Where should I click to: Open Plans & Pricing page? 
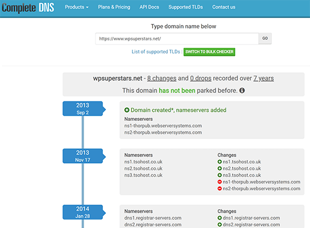click(114, 7)
